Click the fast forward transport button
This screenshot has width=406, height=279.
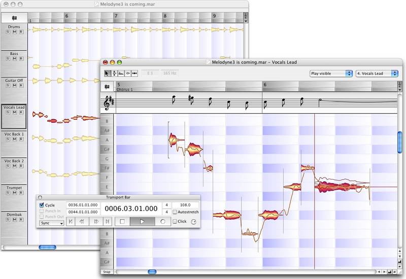pyautogui.click(x=95, y=222)
